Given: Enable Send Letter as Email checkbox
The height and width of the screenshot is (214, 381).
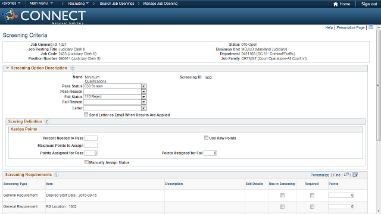Looking at the screenshot, I should coord(86,115).
